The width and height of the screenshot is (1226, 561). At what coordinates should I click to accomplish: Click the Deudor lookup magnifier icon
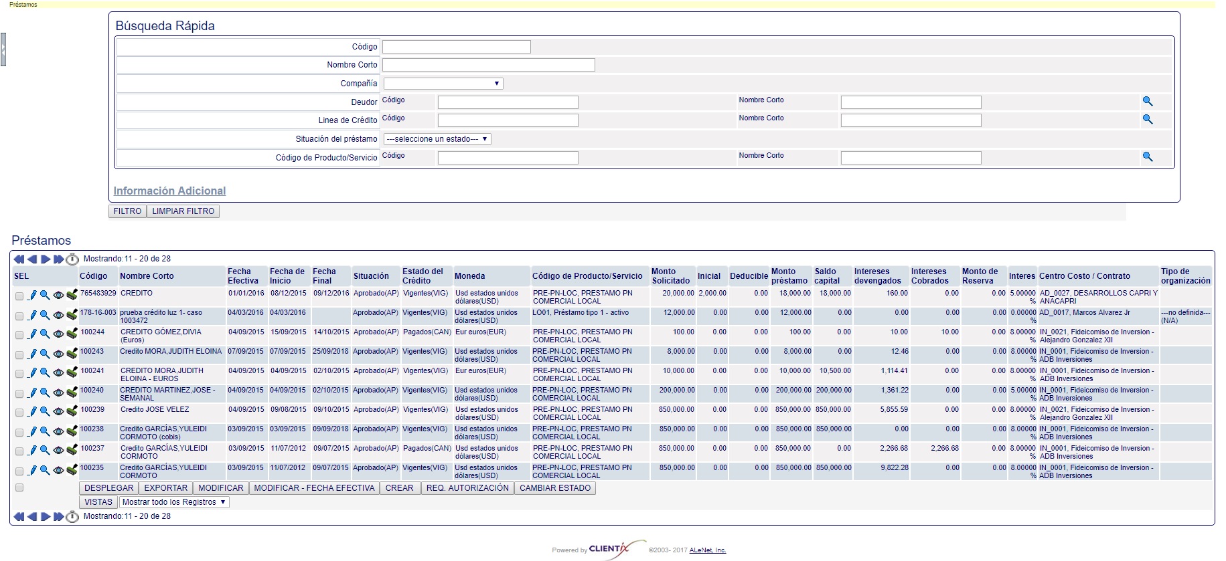point(1147,102)
